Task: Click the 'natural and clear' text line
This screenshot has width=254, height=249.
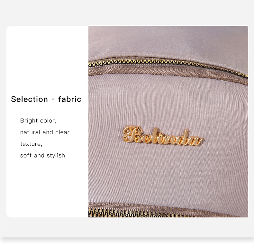Action: coord(45,132)
